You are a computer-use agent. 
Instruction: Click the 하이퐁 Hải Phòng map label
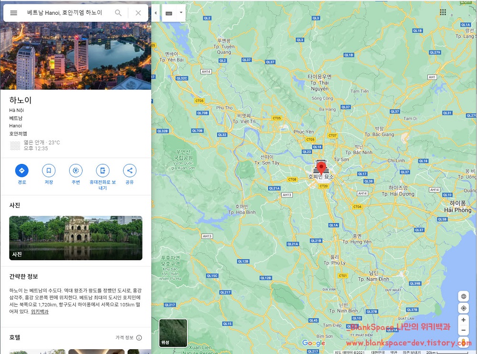tap(457, 206)
